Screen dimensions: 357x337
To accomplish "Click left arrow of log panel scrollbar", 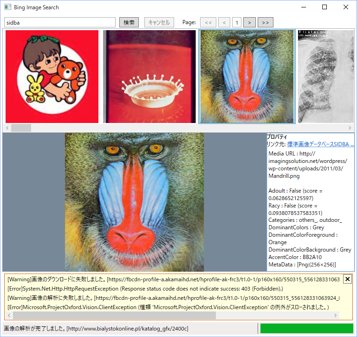I will (9, 315).
